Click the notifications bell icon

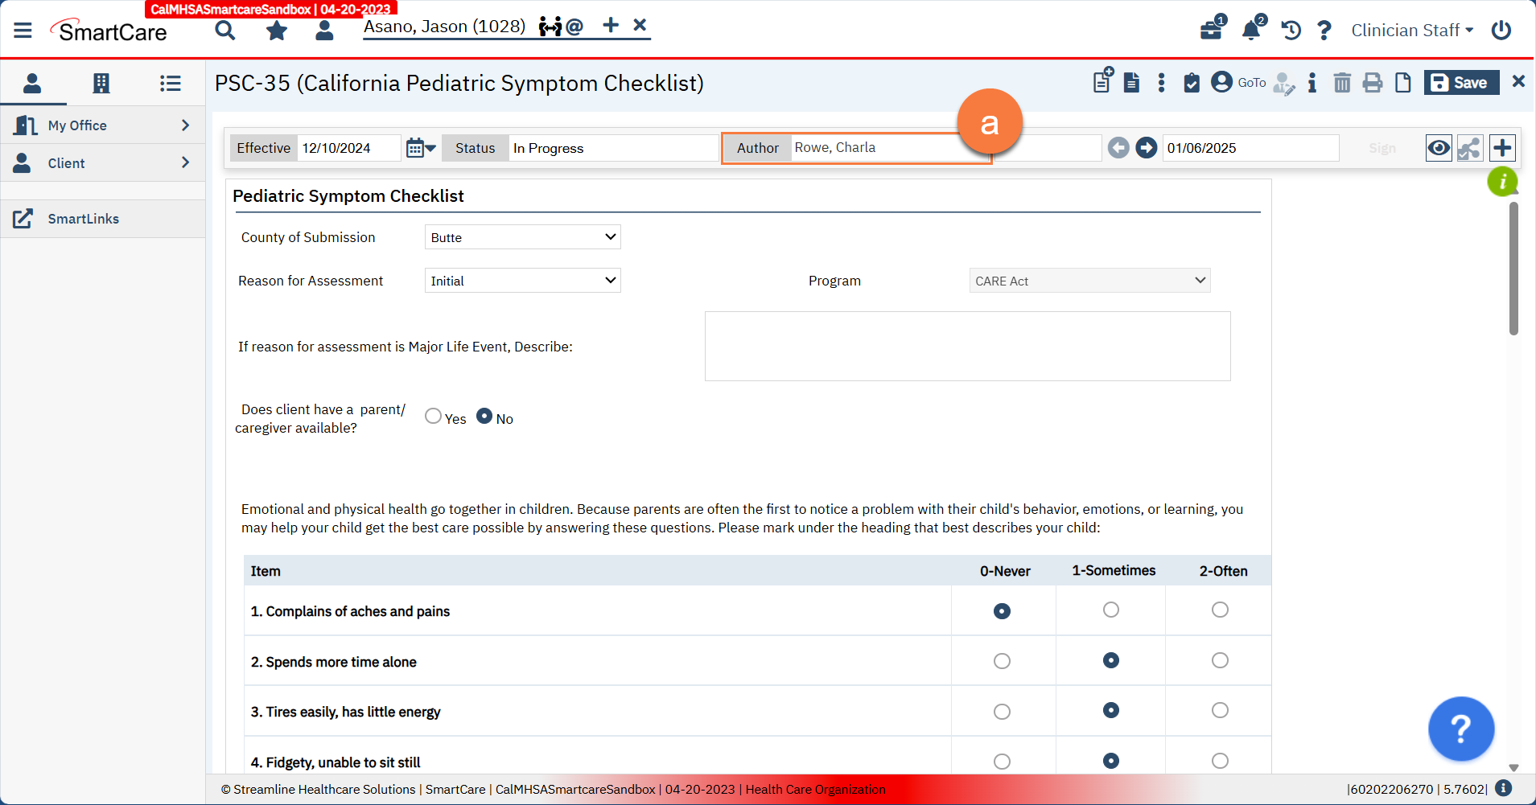pyautogui.click(x=1250, y=31)
